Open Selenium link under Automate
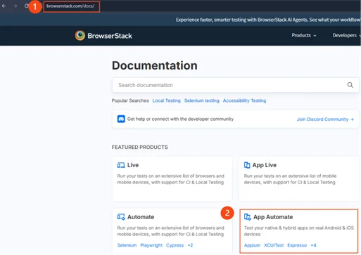This screenshot has height=255, width=361. pyautogui.click(x=127, y=245)
